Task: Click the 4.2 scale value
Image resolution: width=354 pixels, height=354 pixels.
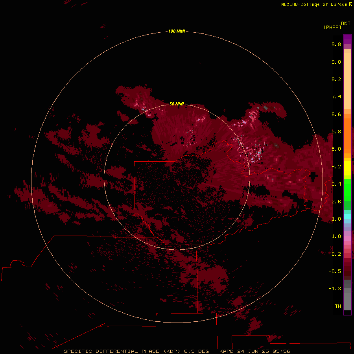Action: click(x=336, y=167)
